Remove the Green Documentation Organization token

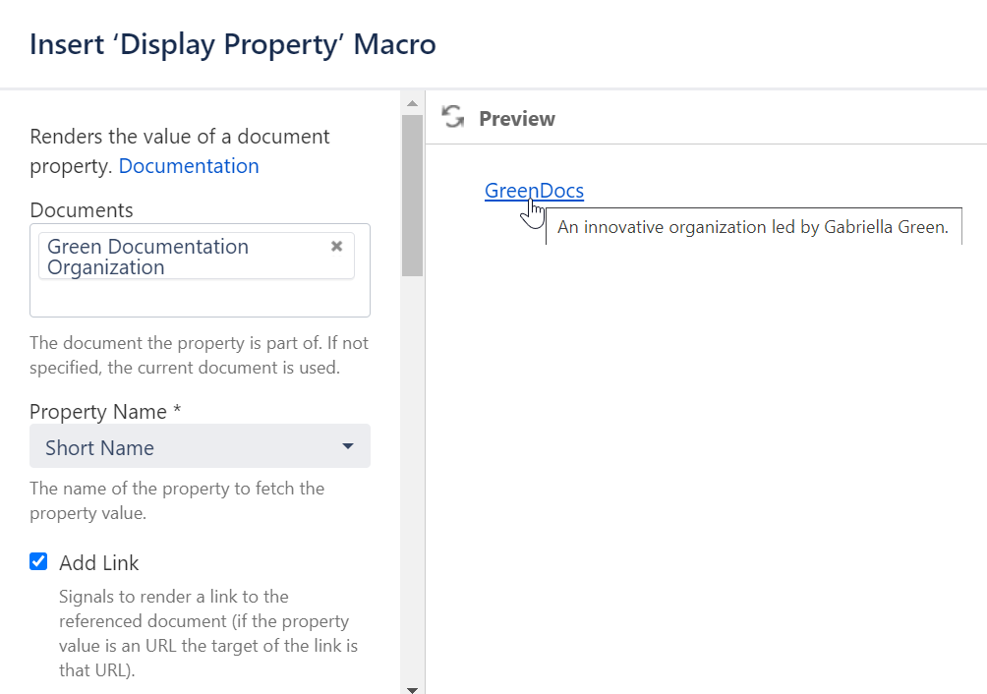coord(336,246)
